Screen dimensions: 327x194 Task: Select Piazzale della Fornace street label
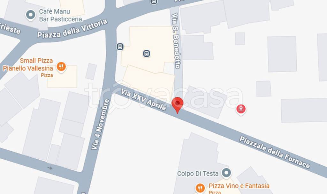274,152
